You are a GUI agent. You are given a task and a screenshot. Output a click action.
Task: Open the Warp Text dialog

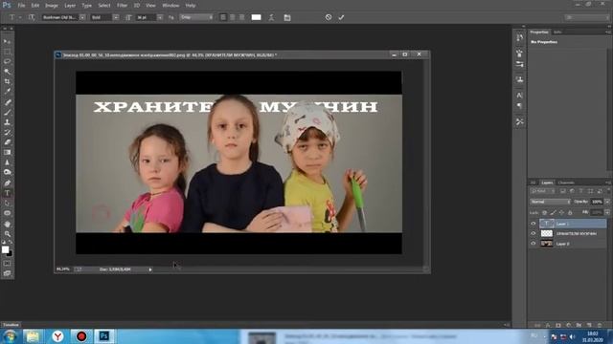click(271, 17)
